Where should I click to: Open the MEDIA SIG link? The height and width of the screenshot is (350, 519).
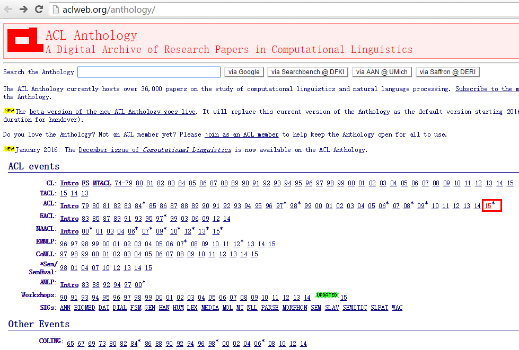coord(210,308)
